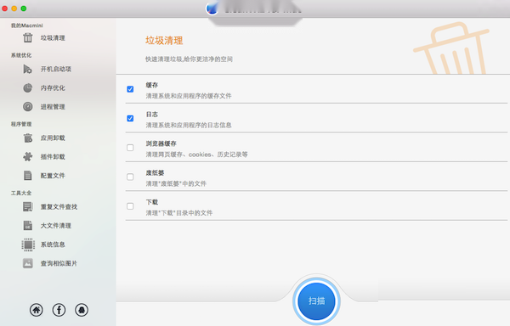Click the 大文件清理 icon

click(28, 225)
